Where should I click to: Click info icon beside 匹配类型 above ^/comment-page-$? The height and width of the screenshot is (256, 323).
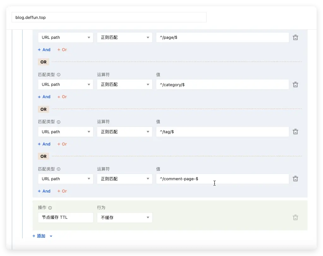[x=58, y=169]
